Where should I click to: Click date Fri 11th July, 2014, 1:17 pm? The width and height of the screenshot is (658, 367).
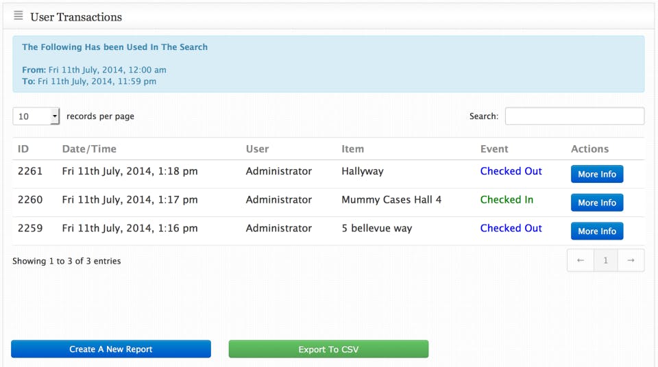click(x=130, y=200)
